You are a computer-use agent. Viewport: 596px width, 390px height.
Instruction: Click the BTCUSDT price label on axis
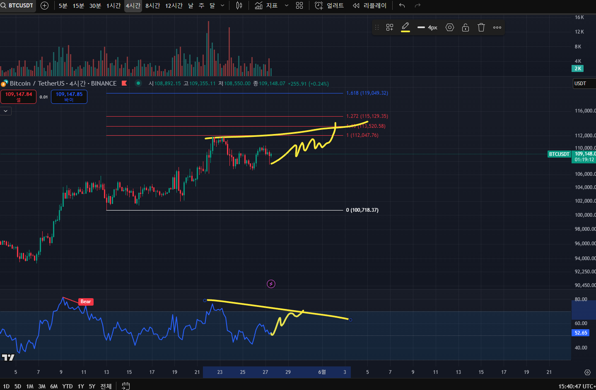coord(559,154)
